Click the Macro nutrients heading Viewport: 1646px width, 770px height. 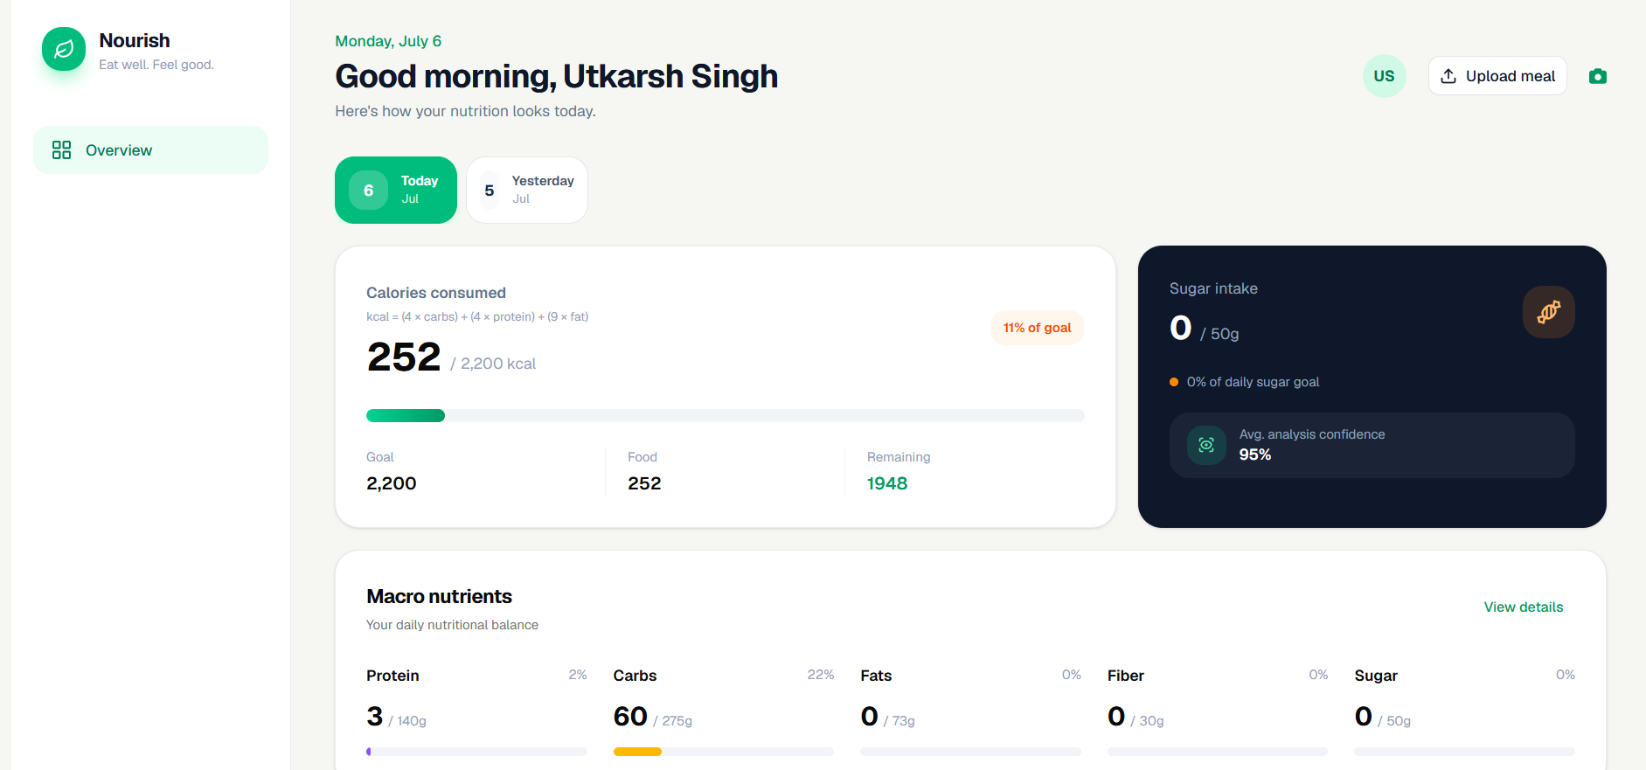pyautogui.click(x=440, y=596)
